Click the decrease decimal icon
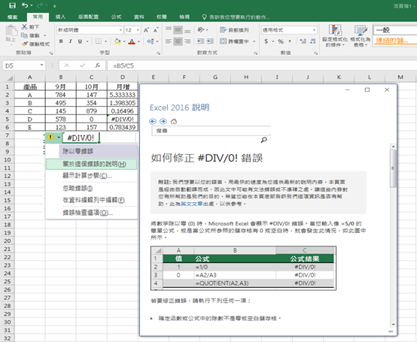 [312, 41]
